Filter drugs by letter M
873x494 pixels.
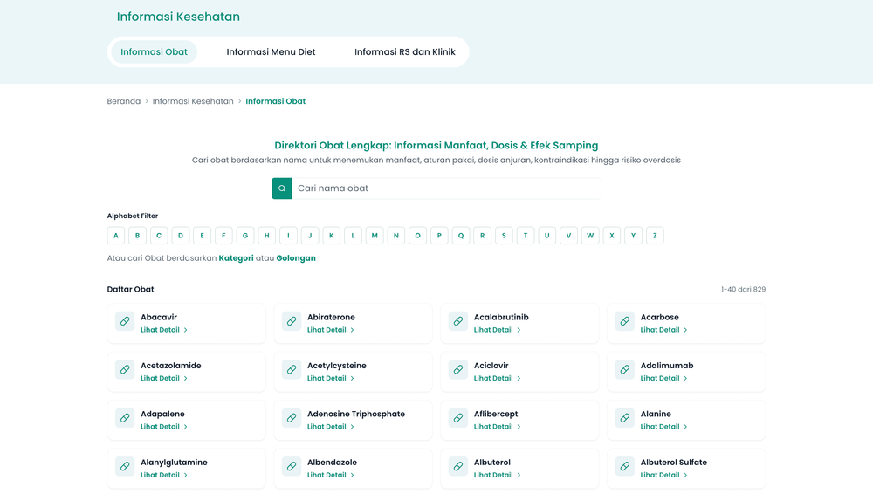[x=375, y=236]
